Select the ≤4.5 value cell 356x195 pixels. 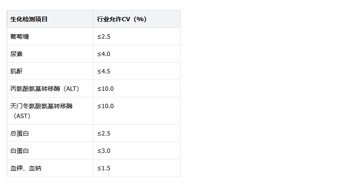(x=137, y=71)
